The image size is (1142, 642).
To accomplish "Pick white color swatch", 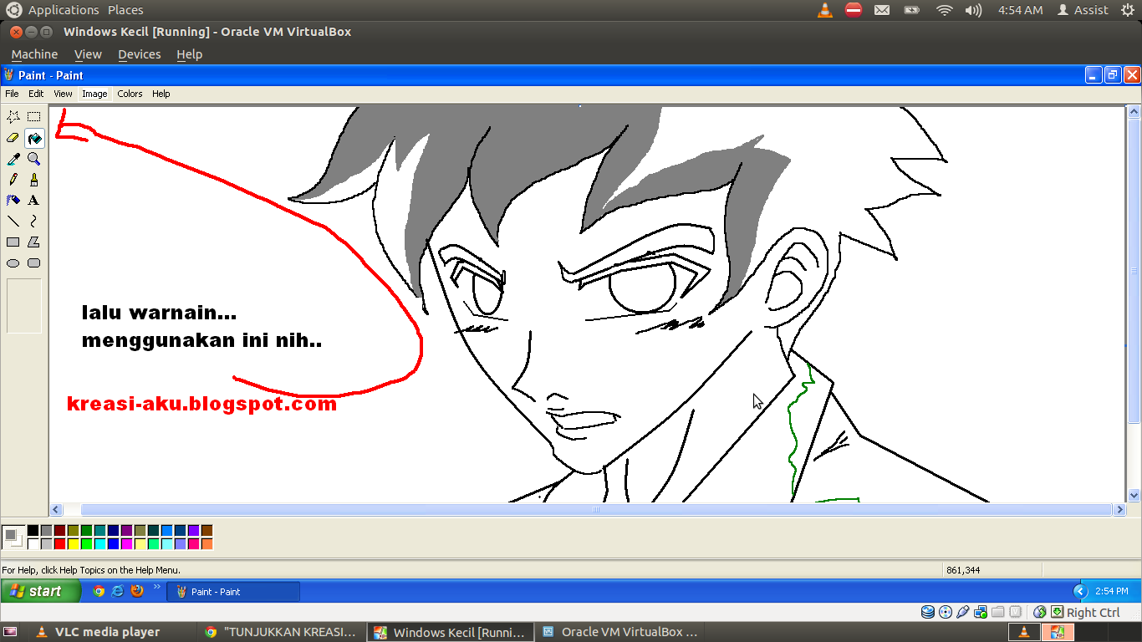I will (x=33, y=543).
